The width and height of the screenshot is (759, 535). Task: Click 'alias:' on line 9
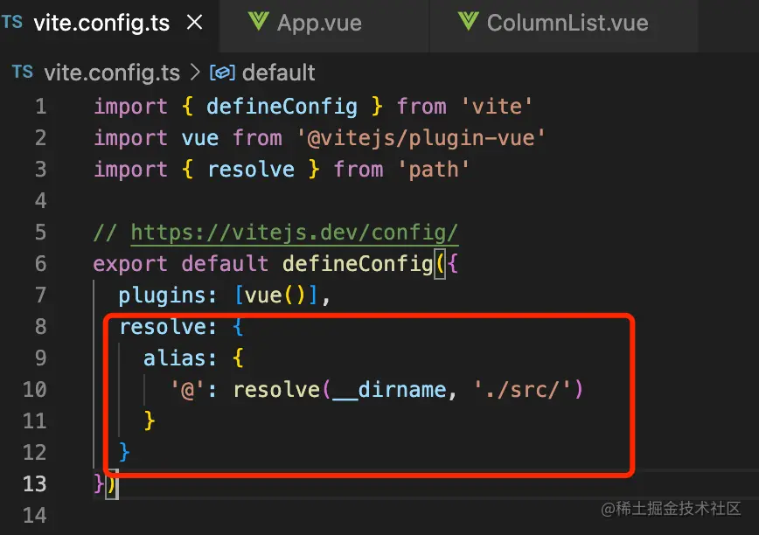click(x=180, y=358)
